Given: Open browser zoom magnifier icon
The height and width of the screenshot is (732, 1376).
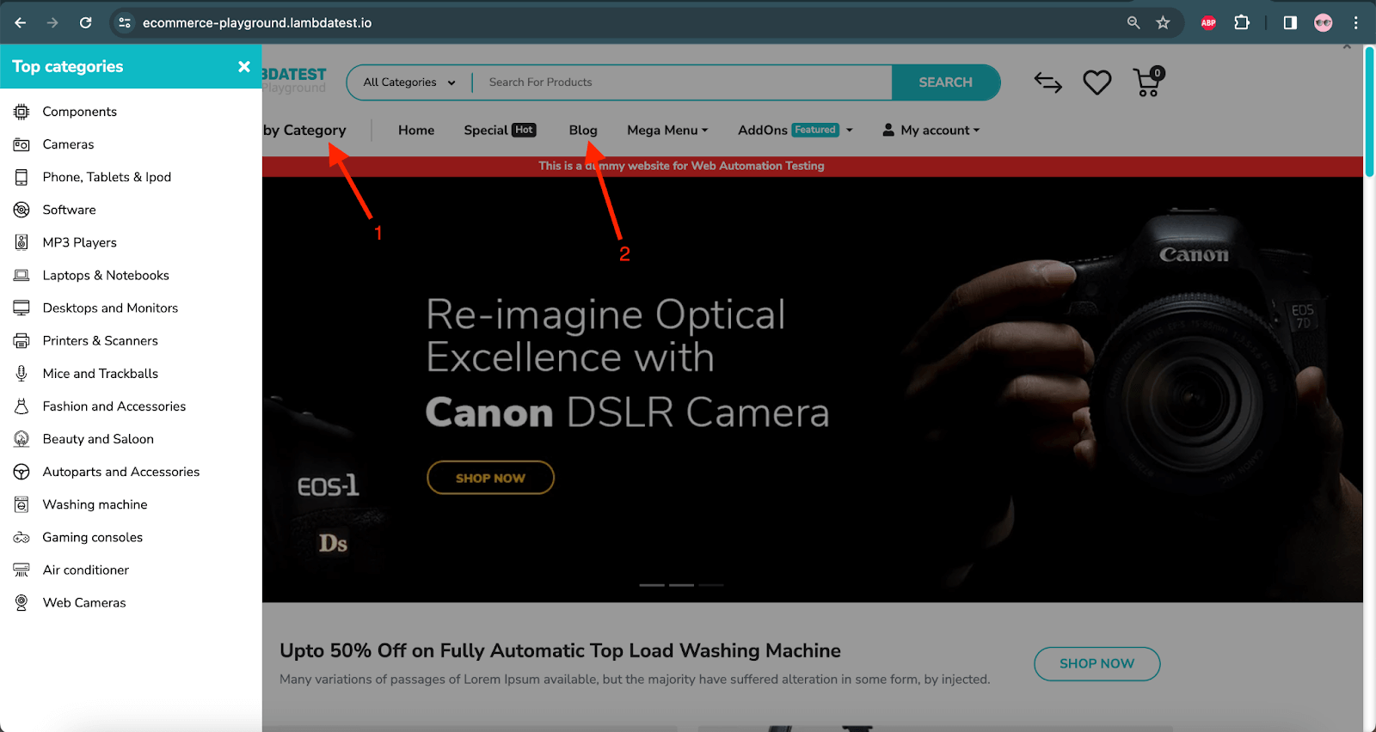Looking at the screenshot, I should pos(1133,23).
